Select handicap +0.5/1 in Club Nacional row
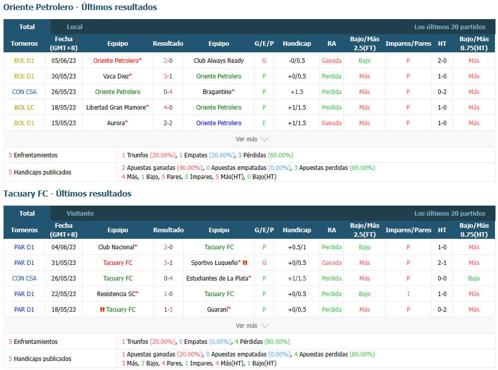The image size is (498, 370). tap(297, 247)
